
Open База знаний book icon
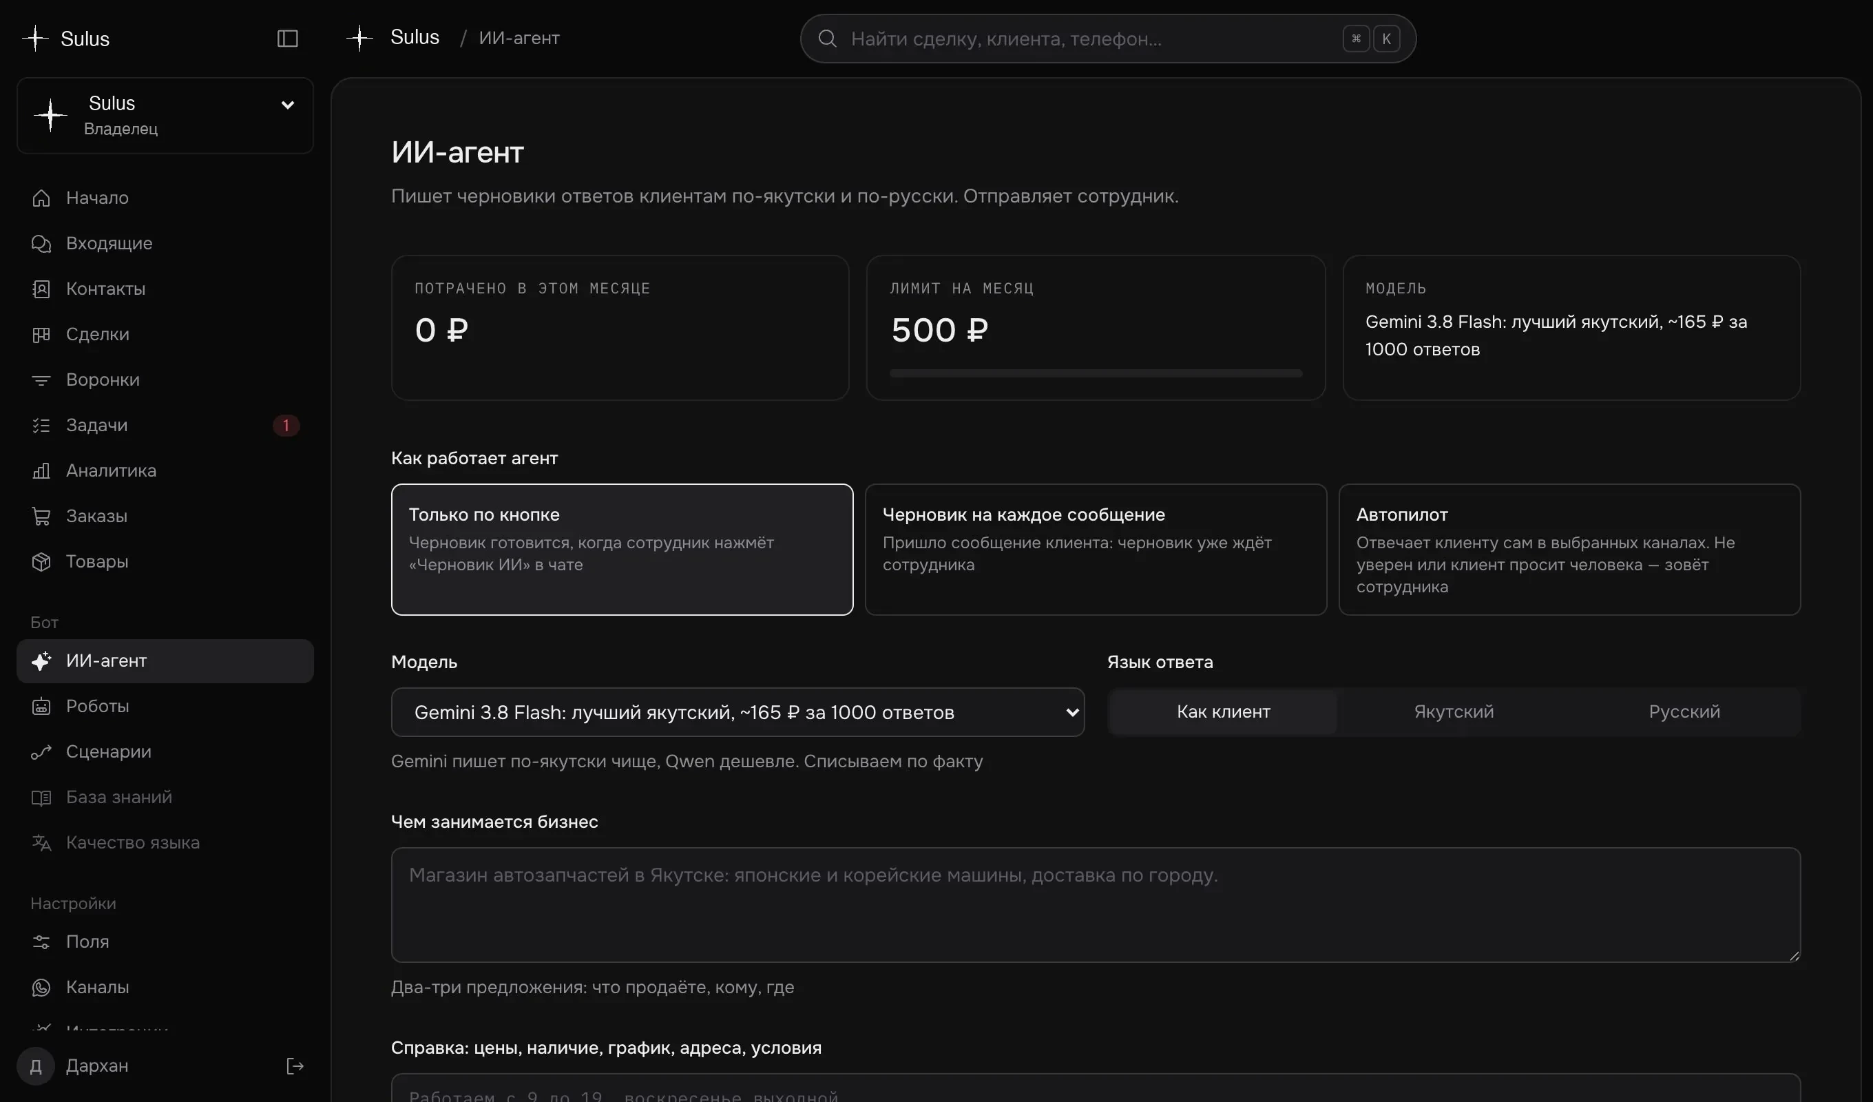point(41,797)
